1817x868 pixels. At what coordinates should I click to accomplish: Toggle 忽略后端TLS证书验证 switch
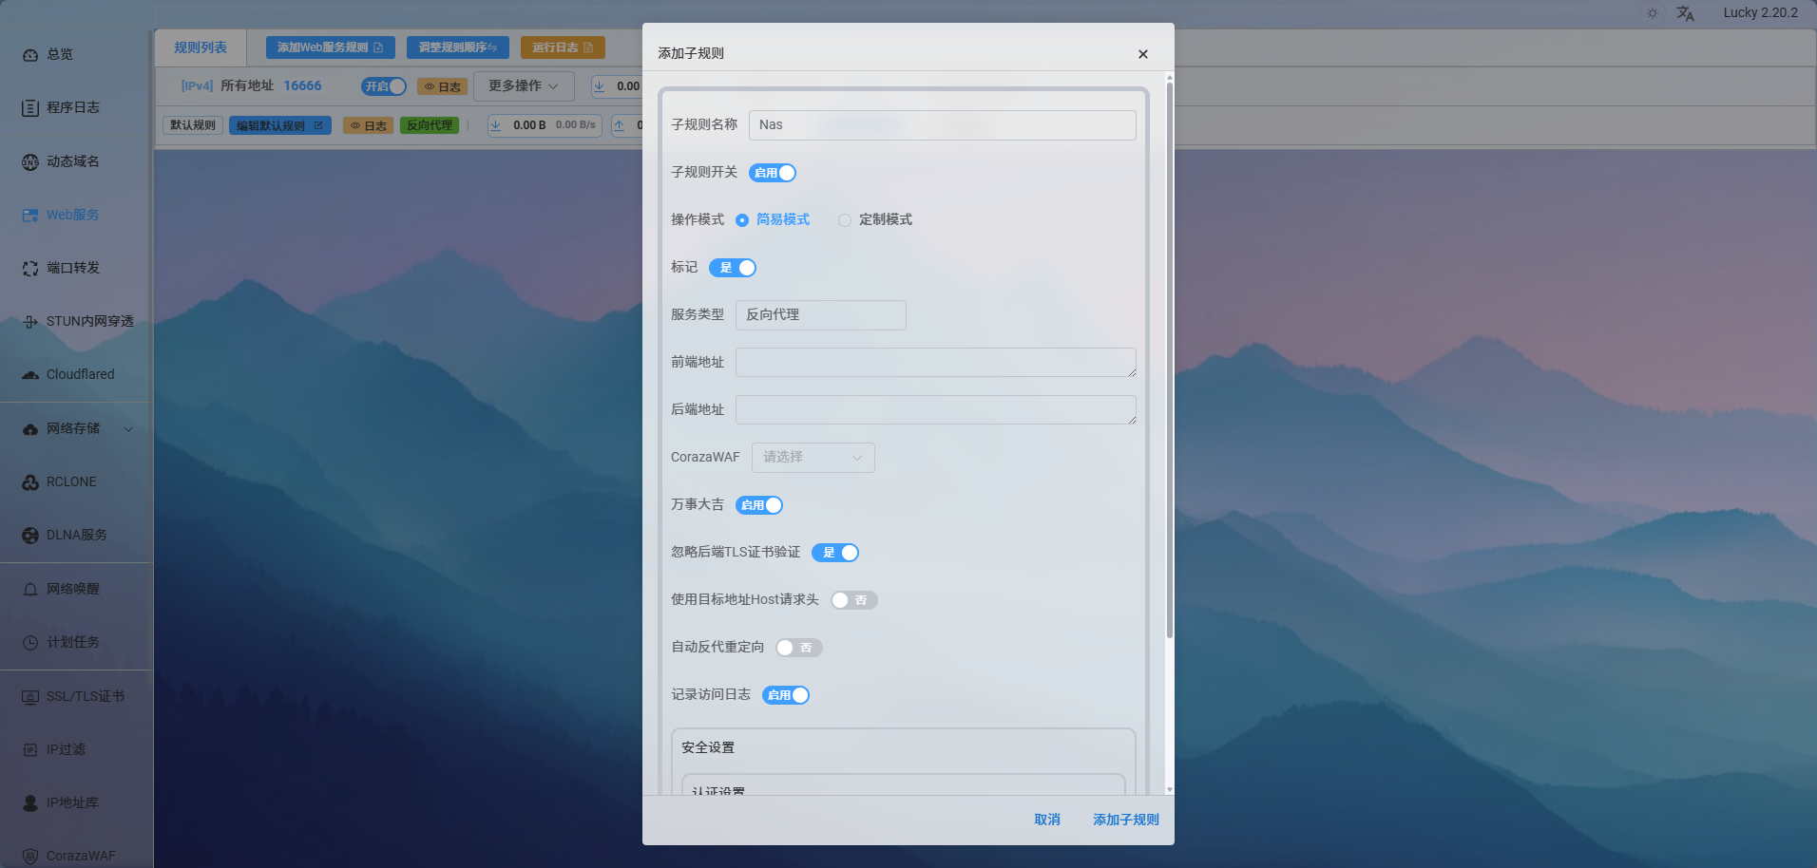(835, 553)
